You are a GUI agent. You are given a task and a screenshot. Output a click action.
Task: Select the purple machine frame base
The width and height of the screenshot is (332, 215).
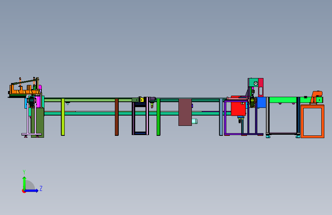[x=244, y=134]
